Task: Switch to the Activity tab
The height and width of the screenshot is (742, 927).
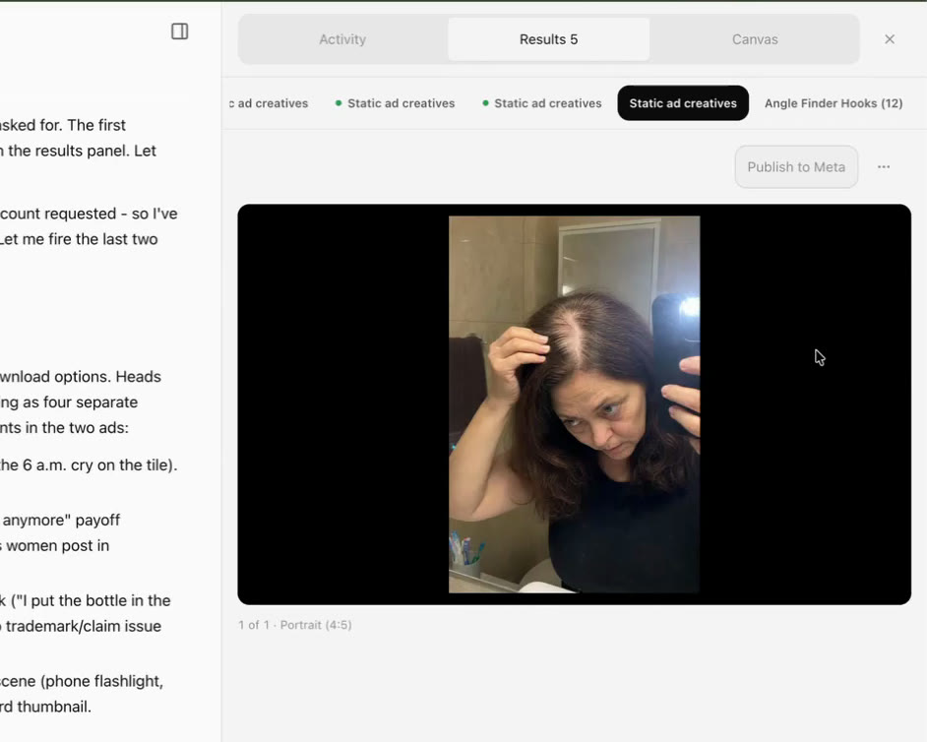Action: coord(342,39)
